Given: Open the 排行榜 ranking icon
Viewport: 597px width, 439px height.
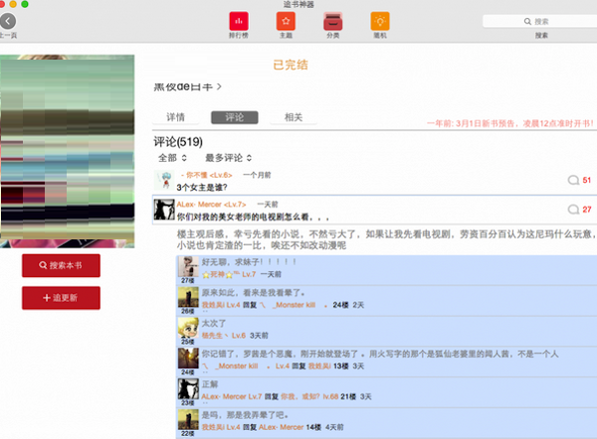Looking at the screenshot, I should click(x=239, y=21).
